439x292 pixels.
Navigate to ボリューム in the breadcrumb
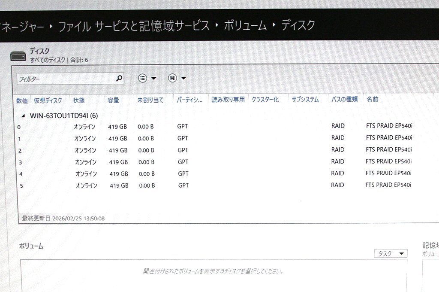pyautogui.click(x=247, y=25)
